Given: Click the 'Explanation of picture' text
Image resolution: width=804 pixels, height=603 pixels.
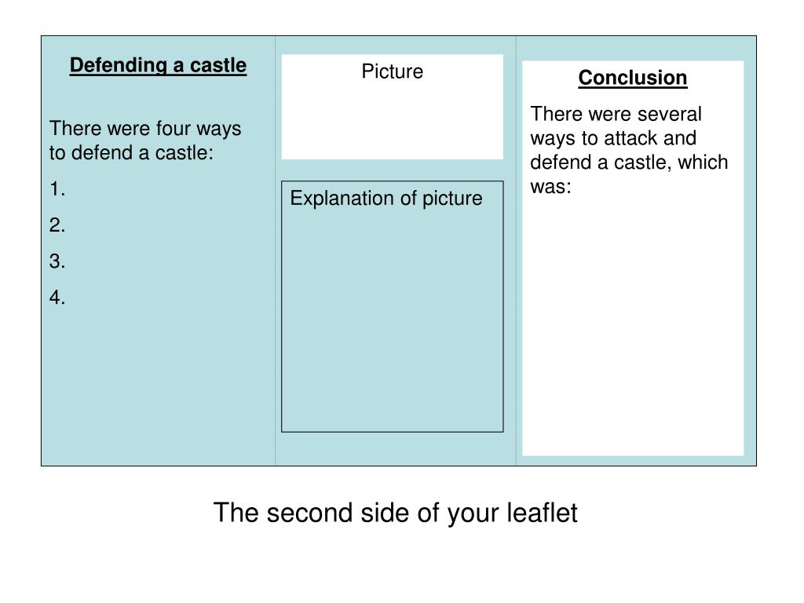Looking at the screenshot, I should pyautogui.click(x=386, y=199).
